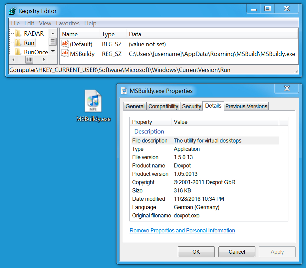This screenshot has width=306, height=268.
Task: Open the MSBuildy.exe desktop file icon
Action: point(93,102)
